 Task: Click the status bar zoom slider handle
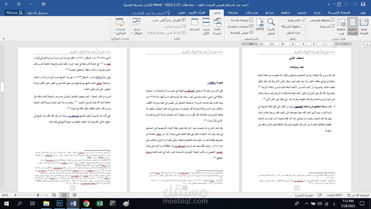pyautogui.click(x=38, y=195)
